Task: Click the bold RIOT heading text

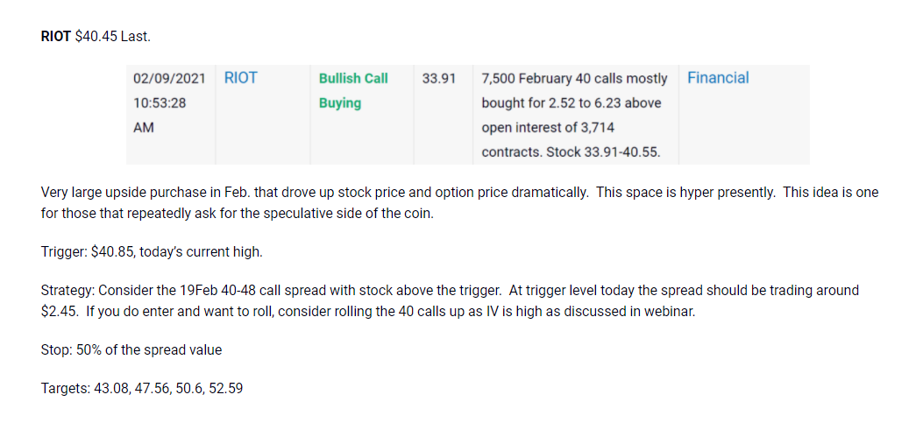Action: [x=56, y=37]
